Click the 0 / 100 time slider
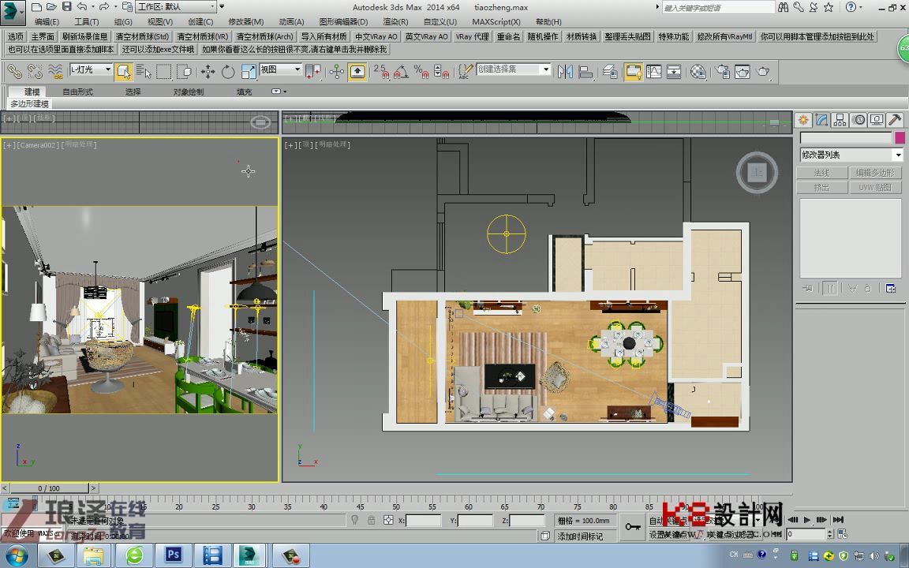909x568 pixels. point(49,488)
